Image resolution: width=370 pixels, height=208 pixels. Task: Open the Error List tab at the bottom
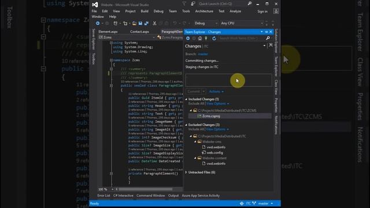(103, 195)
